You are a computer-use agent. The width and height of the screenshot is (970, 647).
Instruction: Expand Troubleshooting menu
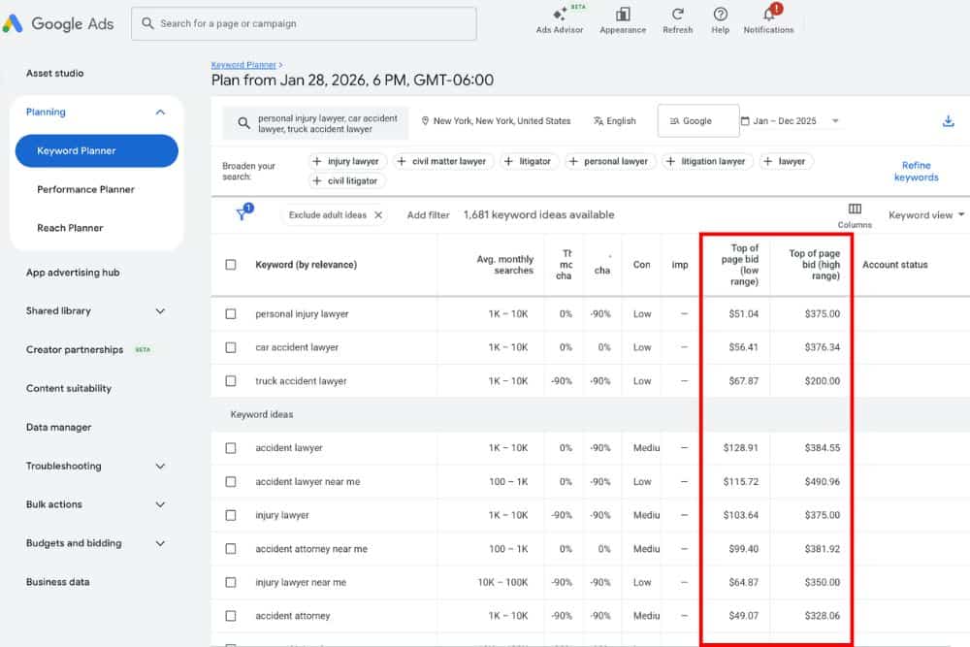pos(160,466)
